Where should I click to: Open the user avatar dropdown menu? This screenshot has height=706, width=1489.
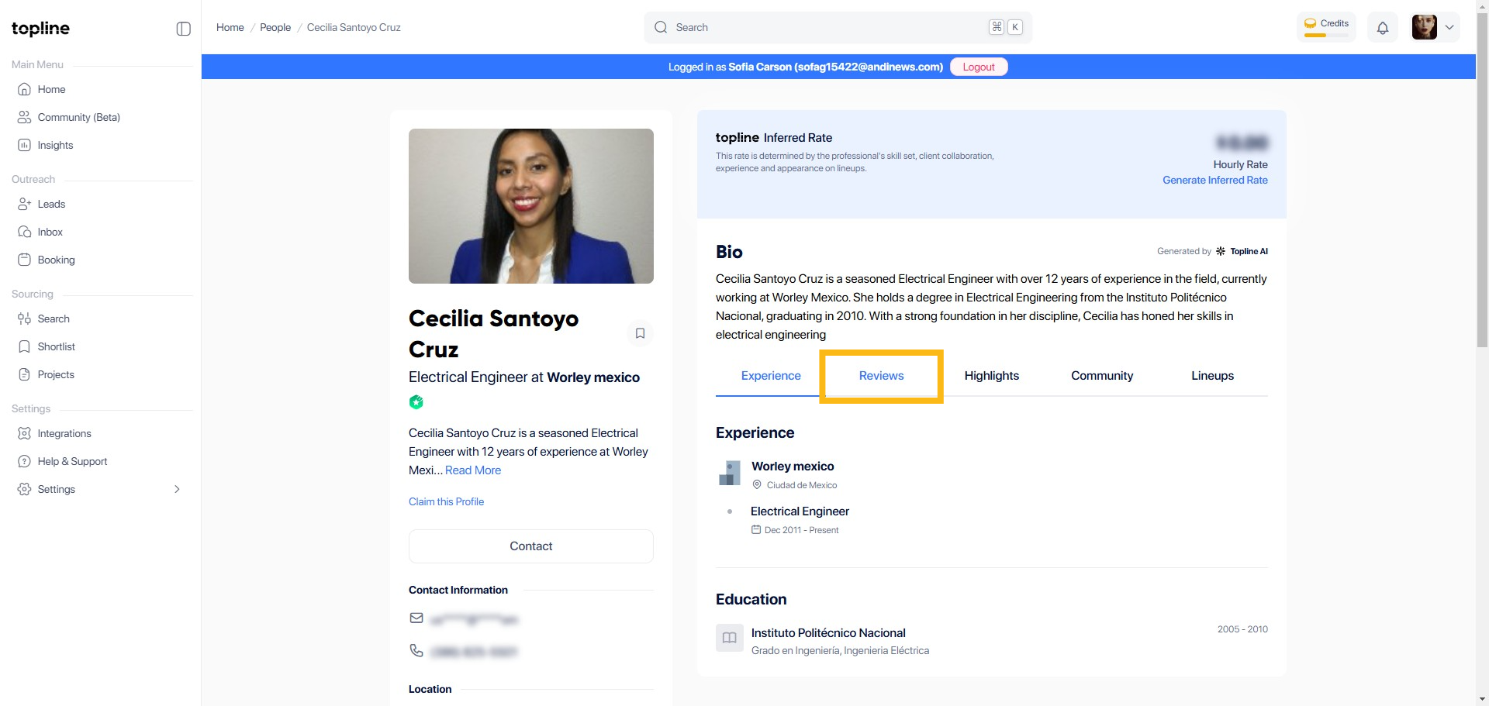pos(1448,28)
